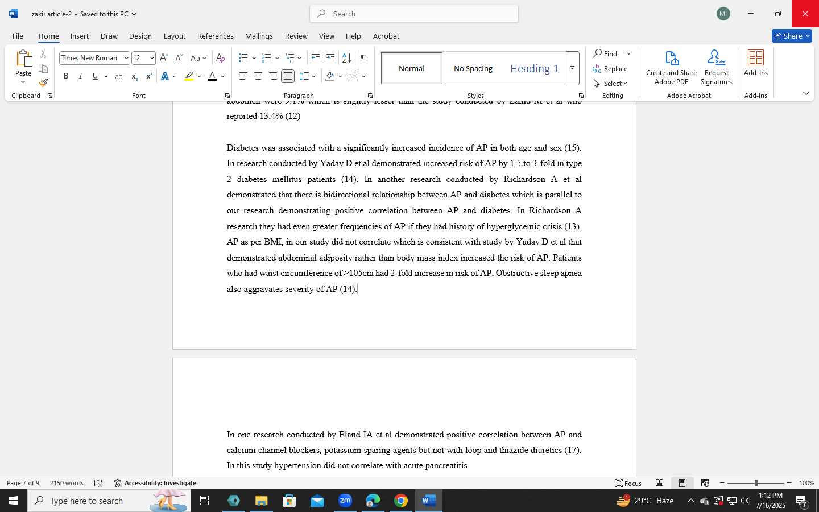This screenshot has height=512, width=819.
Task: Switch to Read Mode view
Action: 659,483
